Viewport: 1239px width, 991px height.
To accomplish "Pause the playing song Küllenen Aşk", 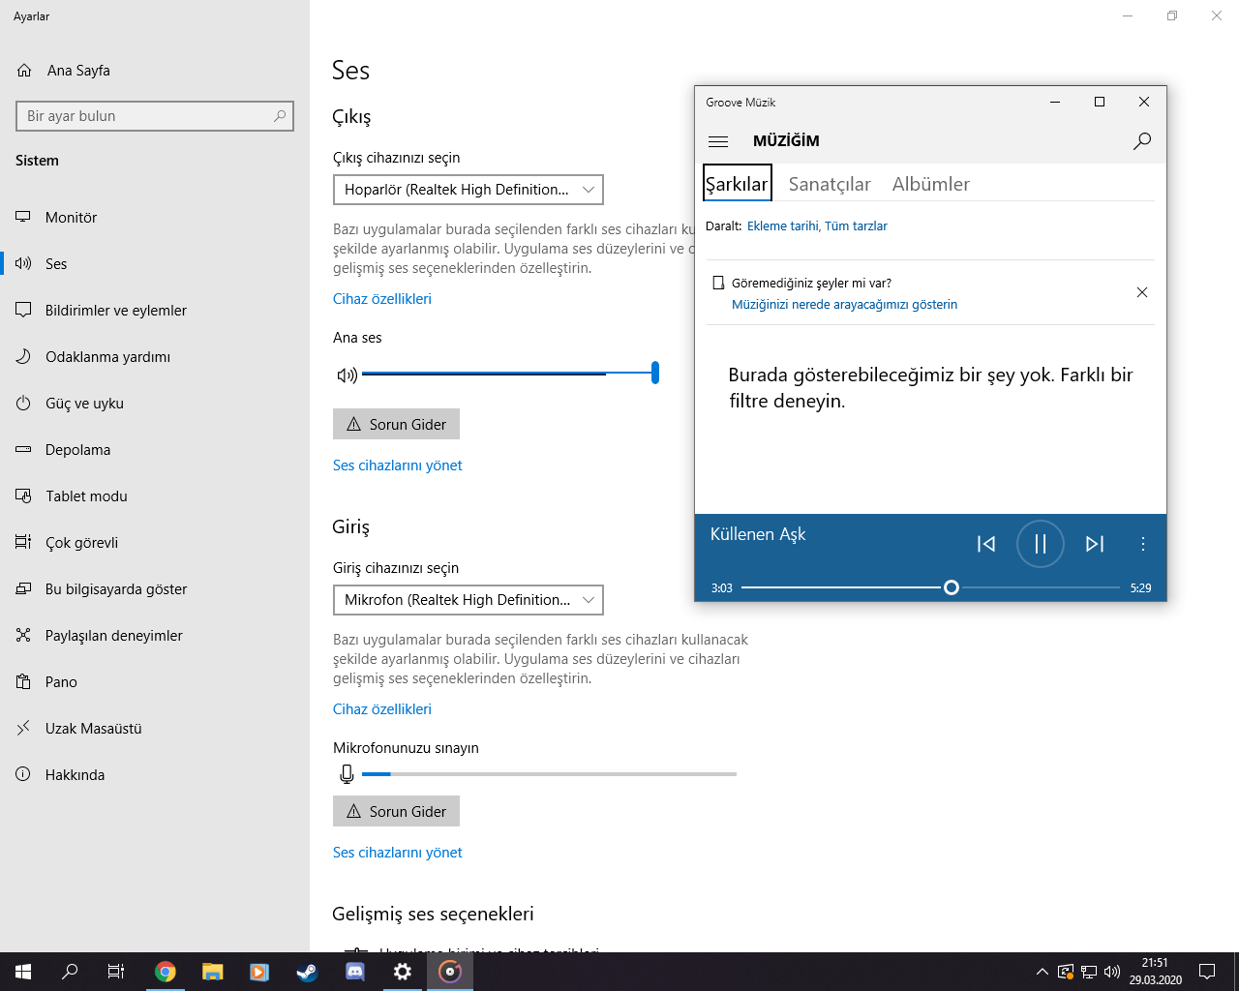I will pyautogui.click(x=1041, y=544).
